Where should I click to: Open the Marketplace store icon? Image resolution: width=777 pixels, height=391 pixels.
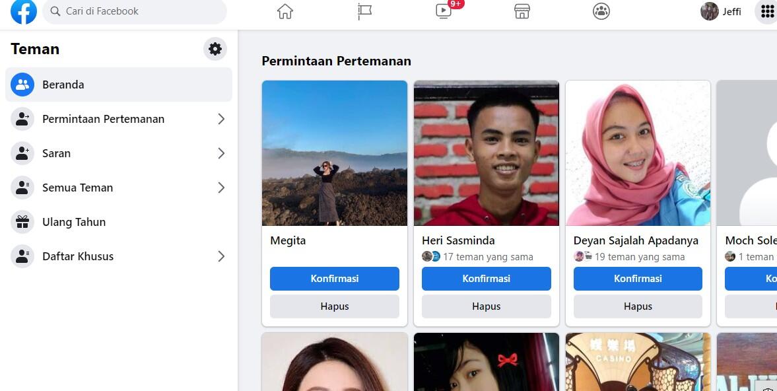coord(522,11)
